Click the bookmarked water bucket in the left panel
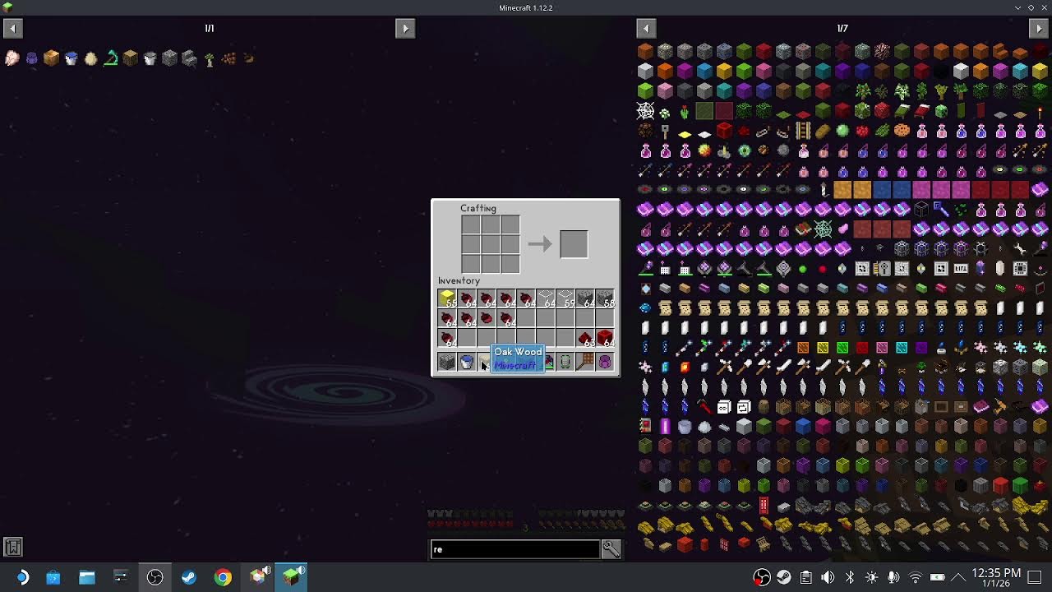 click(x=71, y=58)
